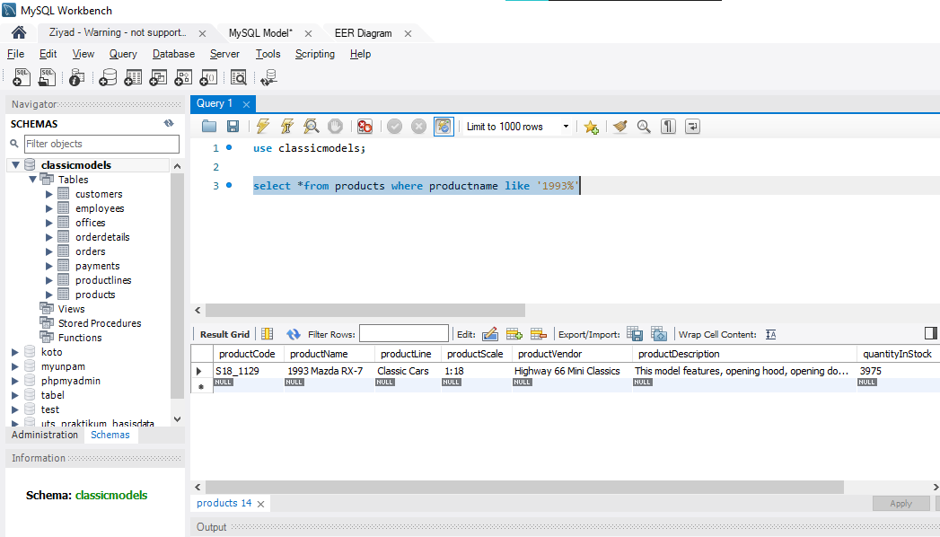Screen dimensions: 940x537
Task: Refresh the result grid data
Action: coord(294,334)
